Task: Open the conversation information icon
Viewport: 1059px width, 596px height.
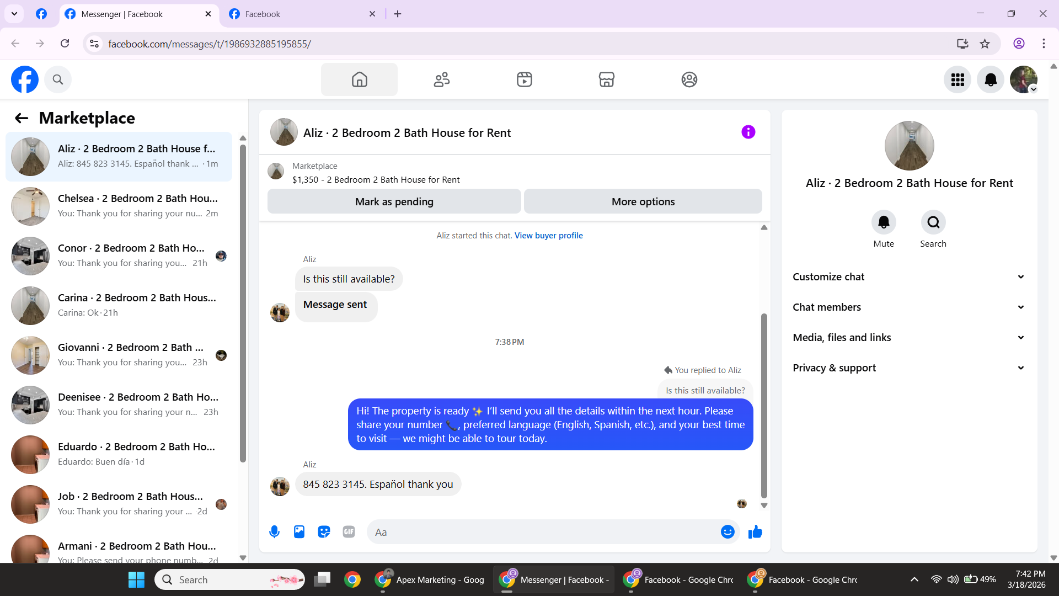Action: coord(748,132)
